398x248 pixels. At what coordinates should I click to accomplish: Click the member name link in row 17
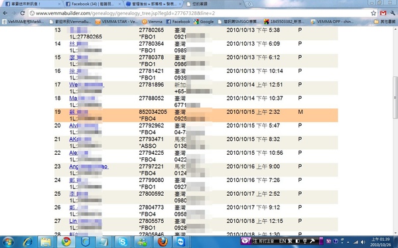pyautogui.click(x=86, y=85)
